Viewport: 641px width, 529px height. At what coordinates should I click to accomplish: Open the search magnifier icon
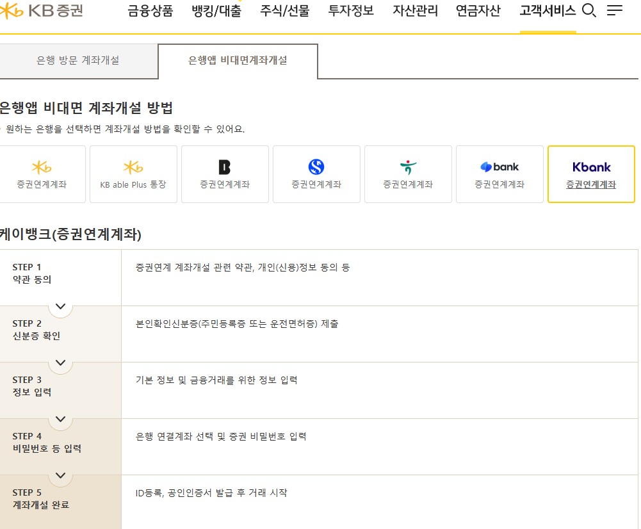click(588, 10)
